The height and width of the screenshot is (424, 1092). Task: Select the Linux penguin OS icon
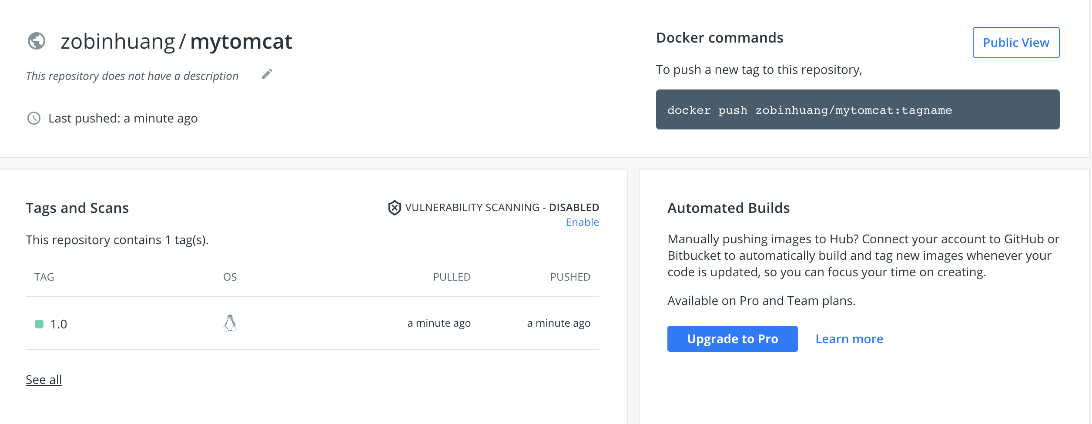[230, 323]
